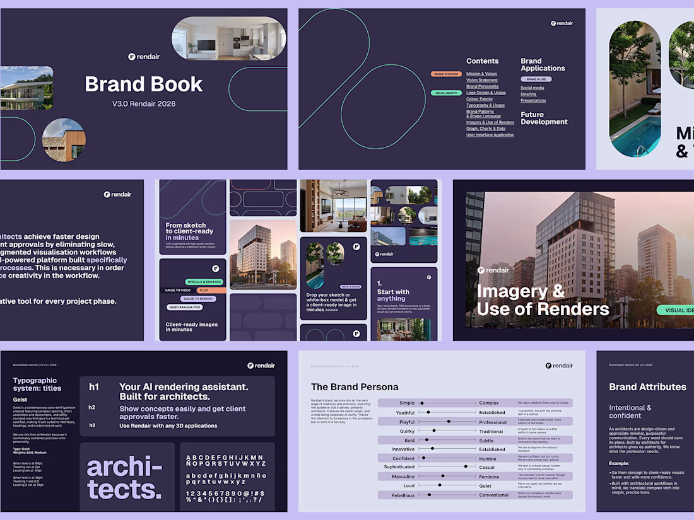
Task: Open the User Interface Application link
Action: 490,135
